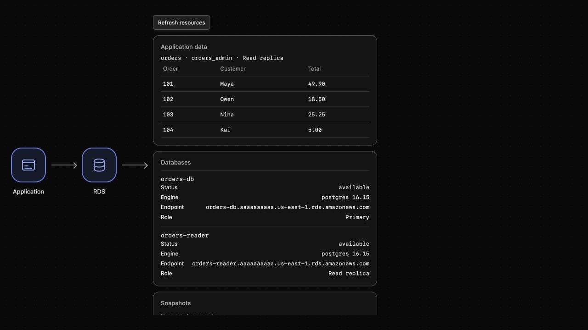Select the orders-reader database name
Image resolution: width=588 pixels, height=330 pixels.
[185, 236]
